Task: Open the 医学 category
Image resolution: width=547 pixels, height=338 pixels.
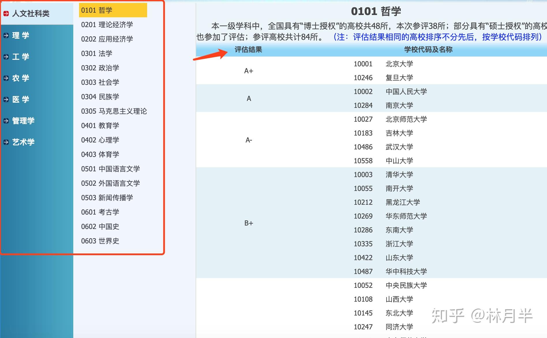Action: (20, 99)
